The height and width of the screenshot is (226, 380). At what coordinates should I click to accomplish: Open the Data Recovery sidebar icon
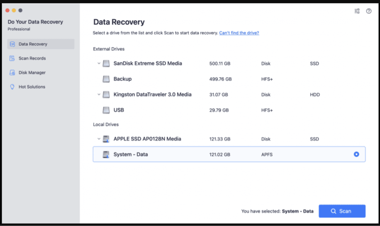point(12,44)
